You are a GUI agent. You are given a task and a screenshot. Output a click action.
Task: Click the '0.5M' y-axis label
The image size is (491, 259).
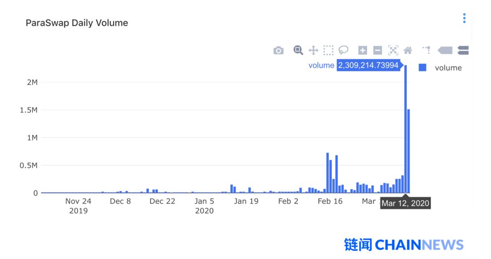(x=29, y=166)
